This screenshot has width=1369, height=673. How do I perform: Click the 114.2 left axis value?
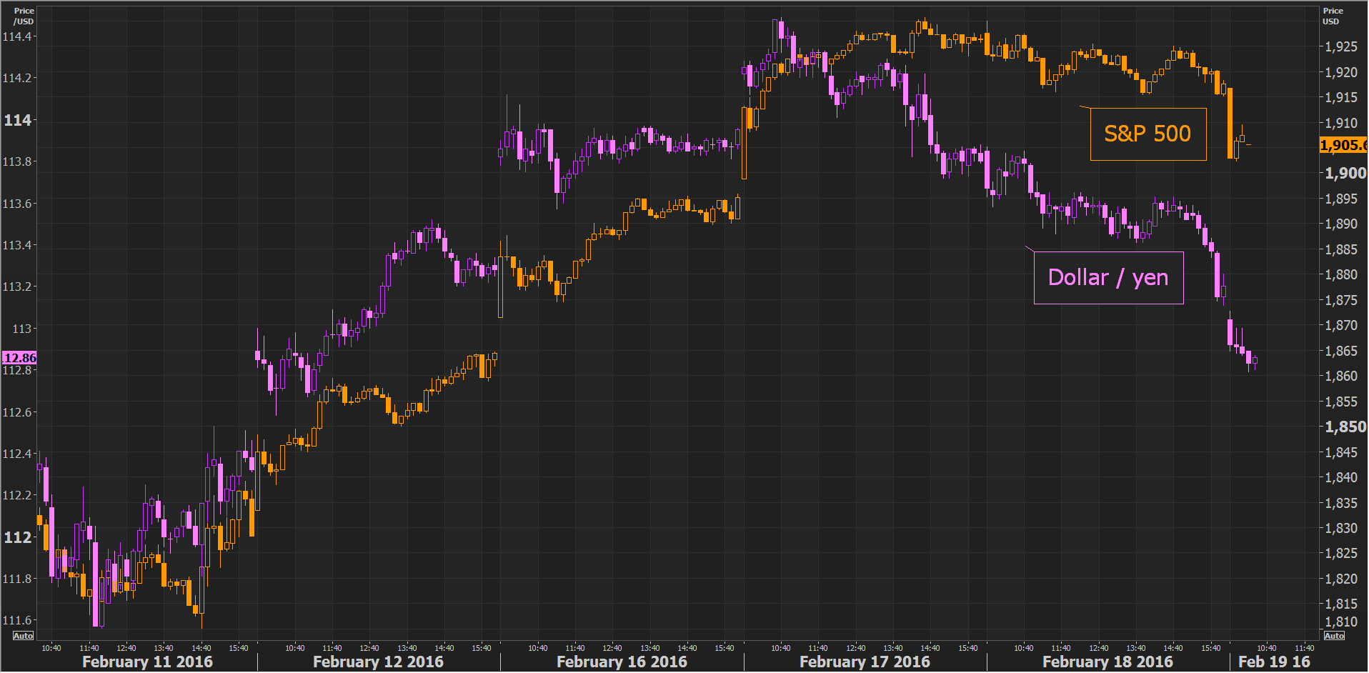point(17,78)
